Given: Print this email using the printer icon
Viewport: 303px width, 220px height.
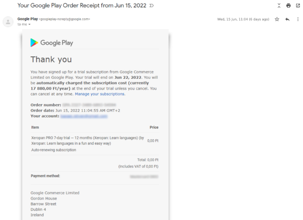Looking at the screenshot, I should (289, 6).
